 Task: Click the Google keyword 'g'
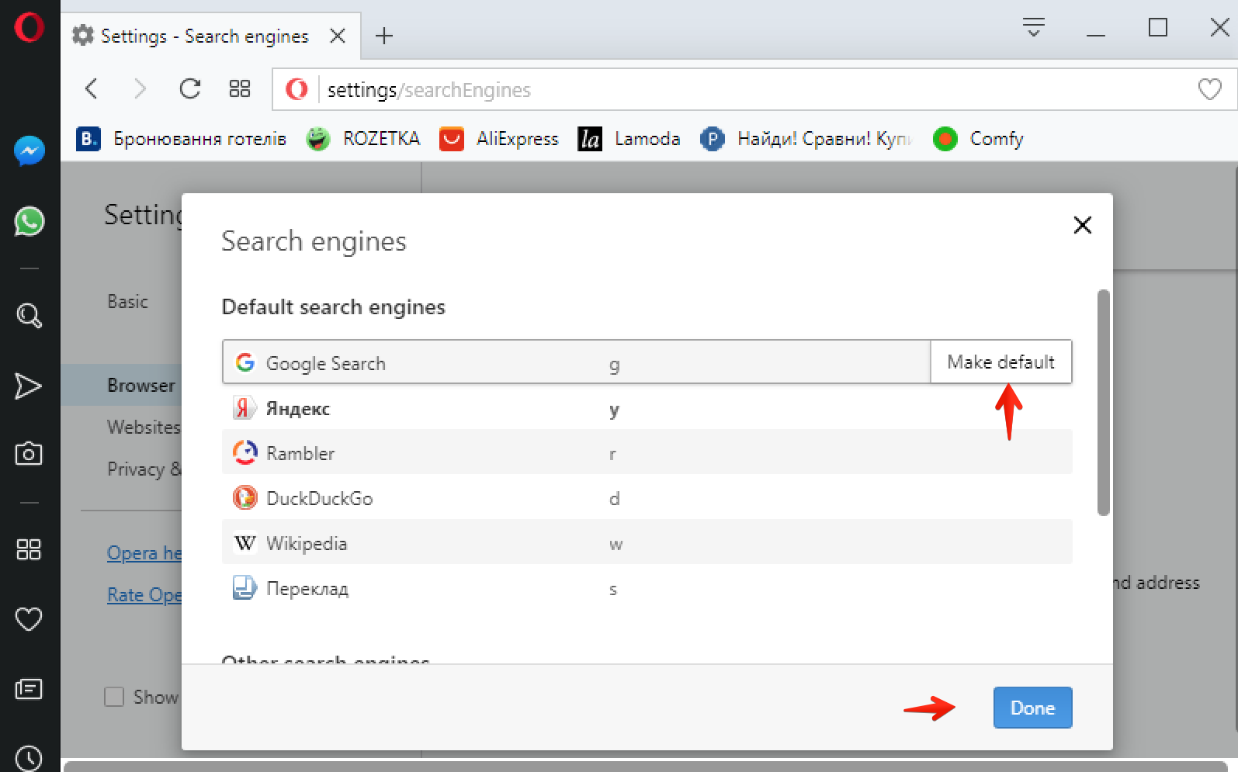pos(614,365)
